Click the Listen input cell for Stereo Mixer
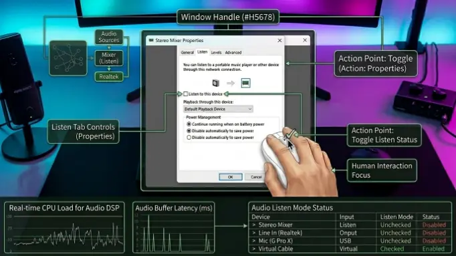 pos(348,225)
